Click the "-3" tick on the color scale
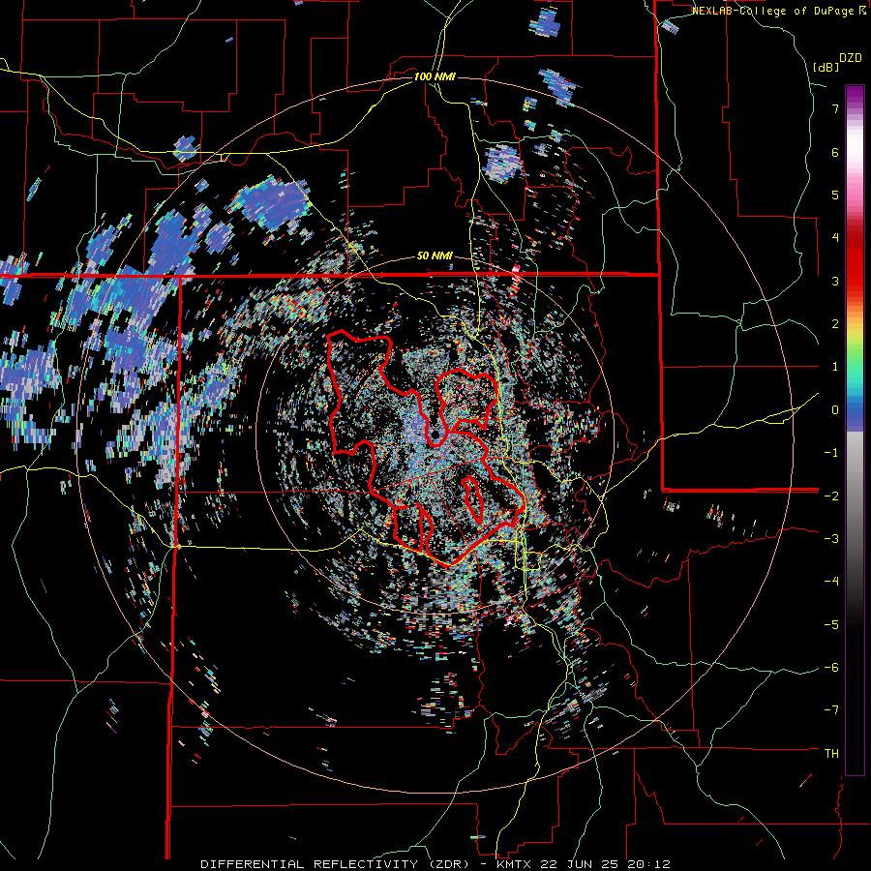Screen dimensions: 871x871 pos(831,539)
